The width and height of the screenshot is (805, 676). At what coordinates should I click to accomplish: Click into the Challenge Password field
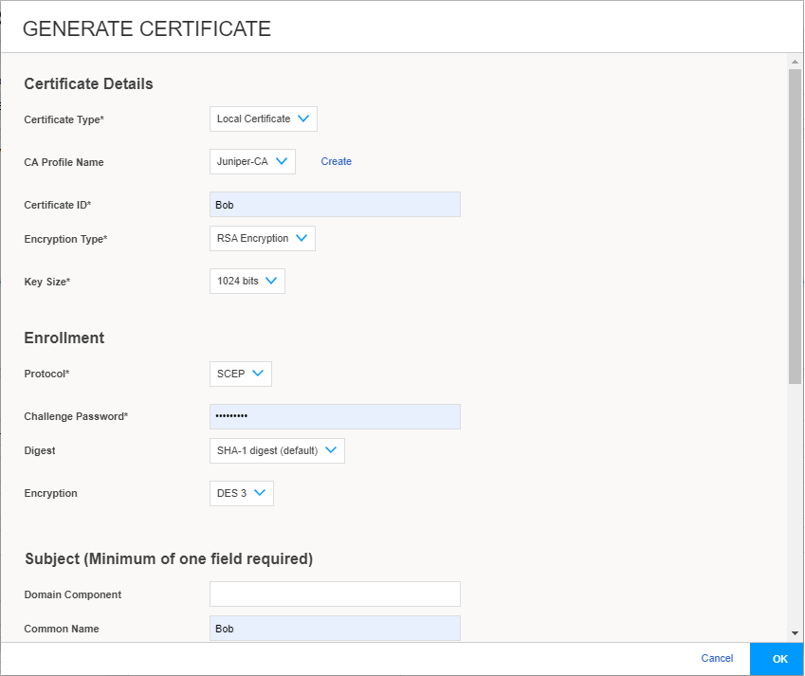335,416
